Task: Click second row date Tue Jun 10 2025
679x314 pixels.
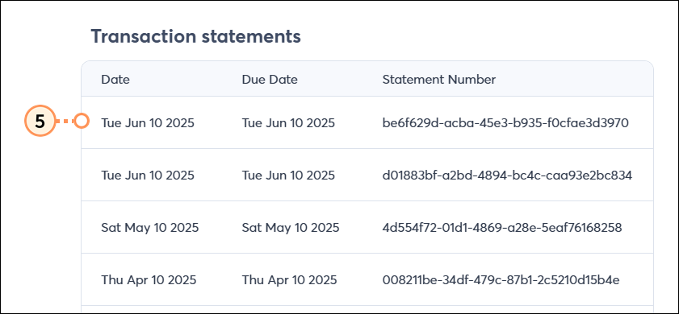Action: (148, 176)
